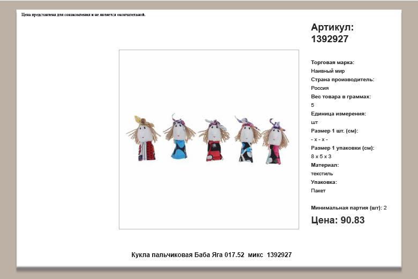This screenshot has height=279, width=418.
Task: Click the 'Россия' country value
Action: pyautogui.click(x=319, y=88)
